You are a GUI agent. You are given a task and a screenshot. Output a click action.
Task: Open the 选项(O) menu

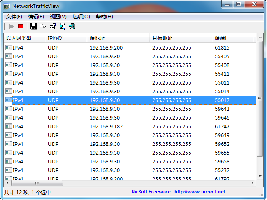click(81, 17)
